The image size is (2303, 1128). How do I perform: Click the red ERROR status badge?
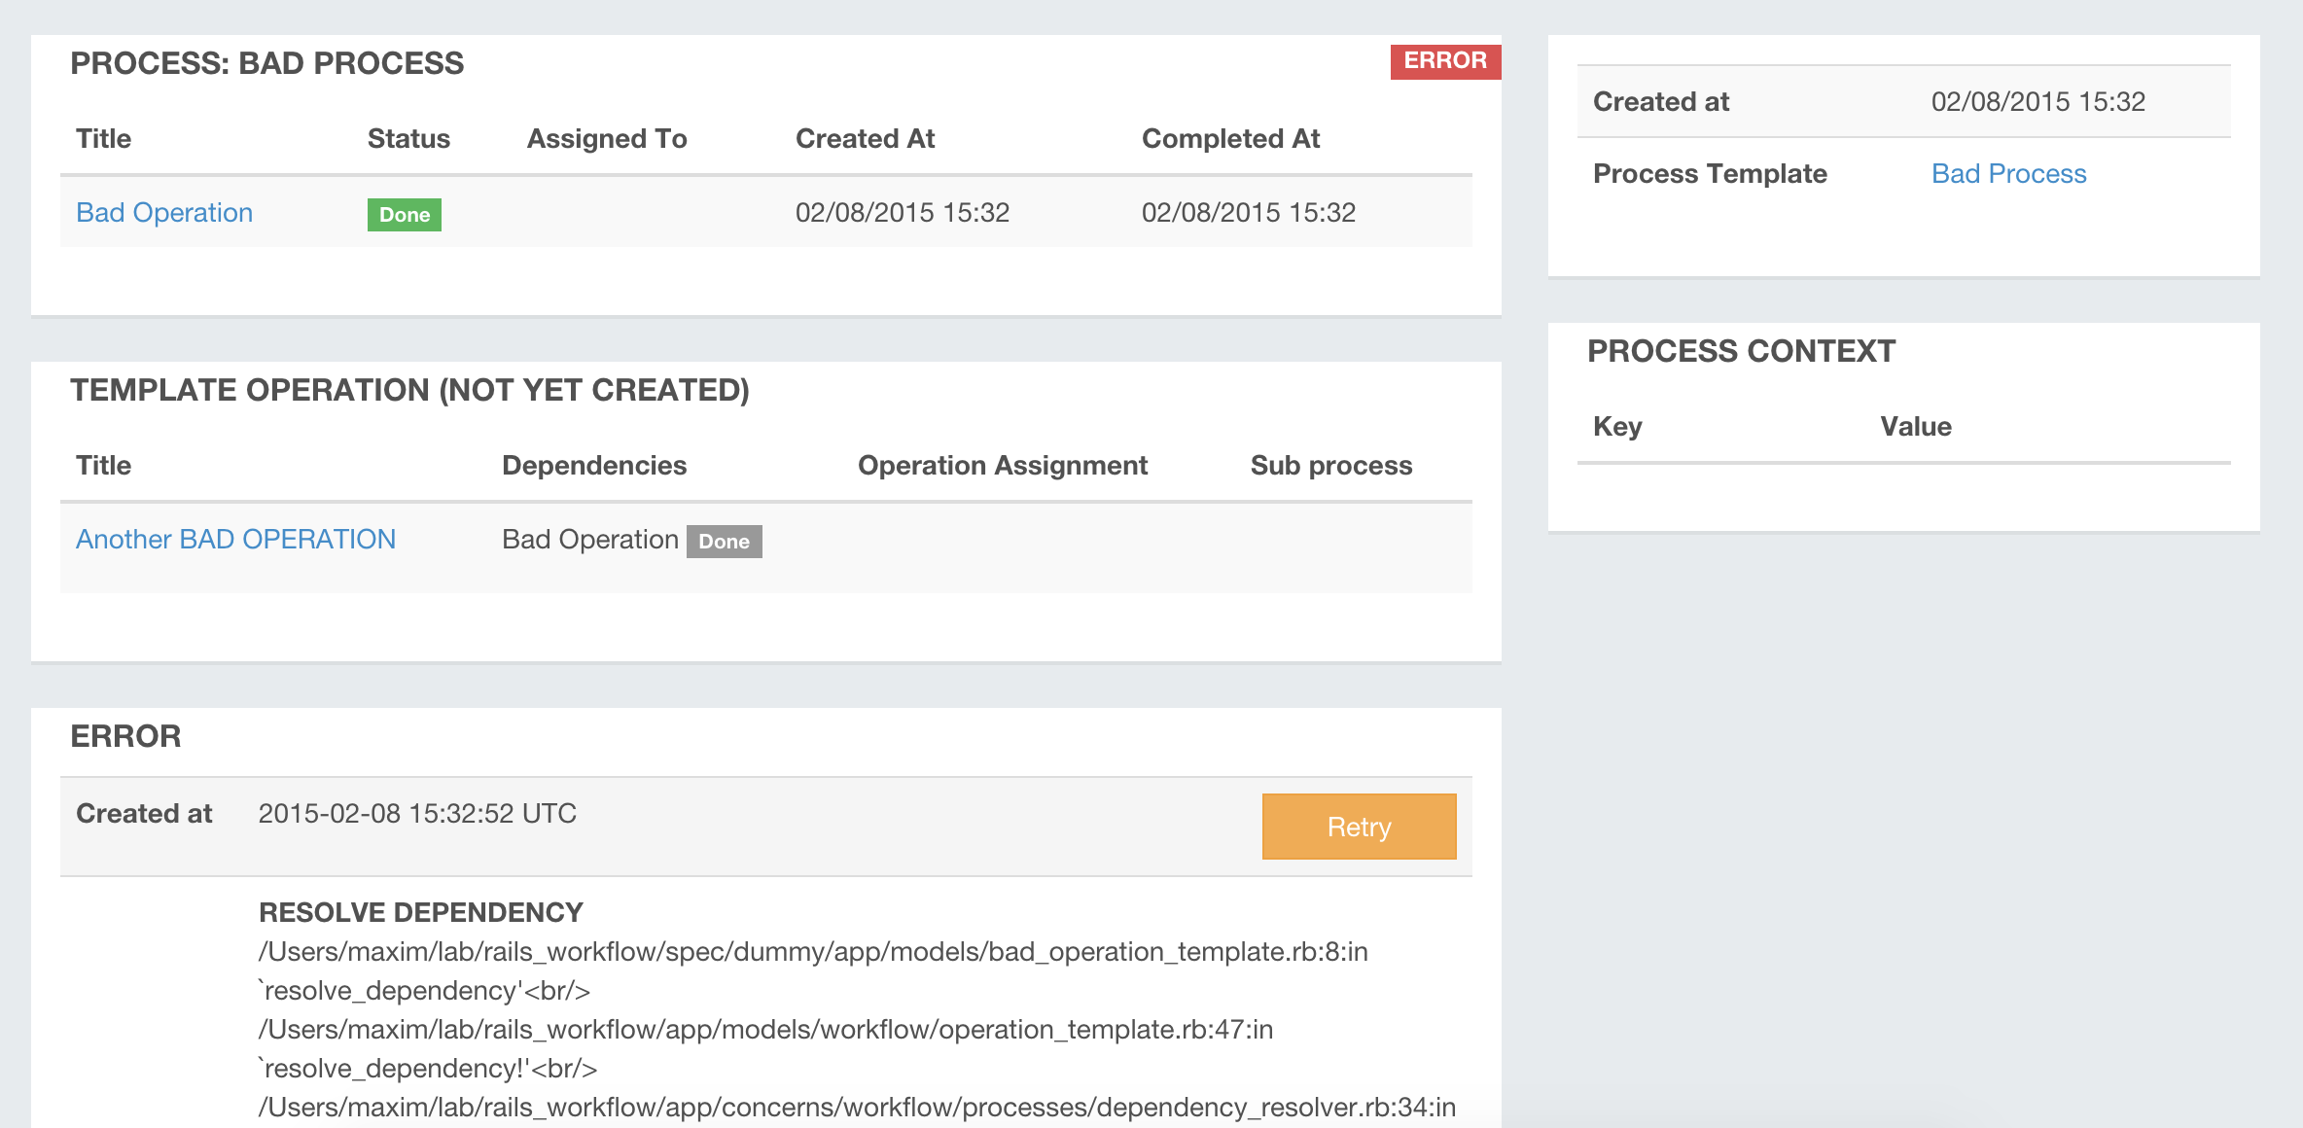click(x=1444, y=61)
